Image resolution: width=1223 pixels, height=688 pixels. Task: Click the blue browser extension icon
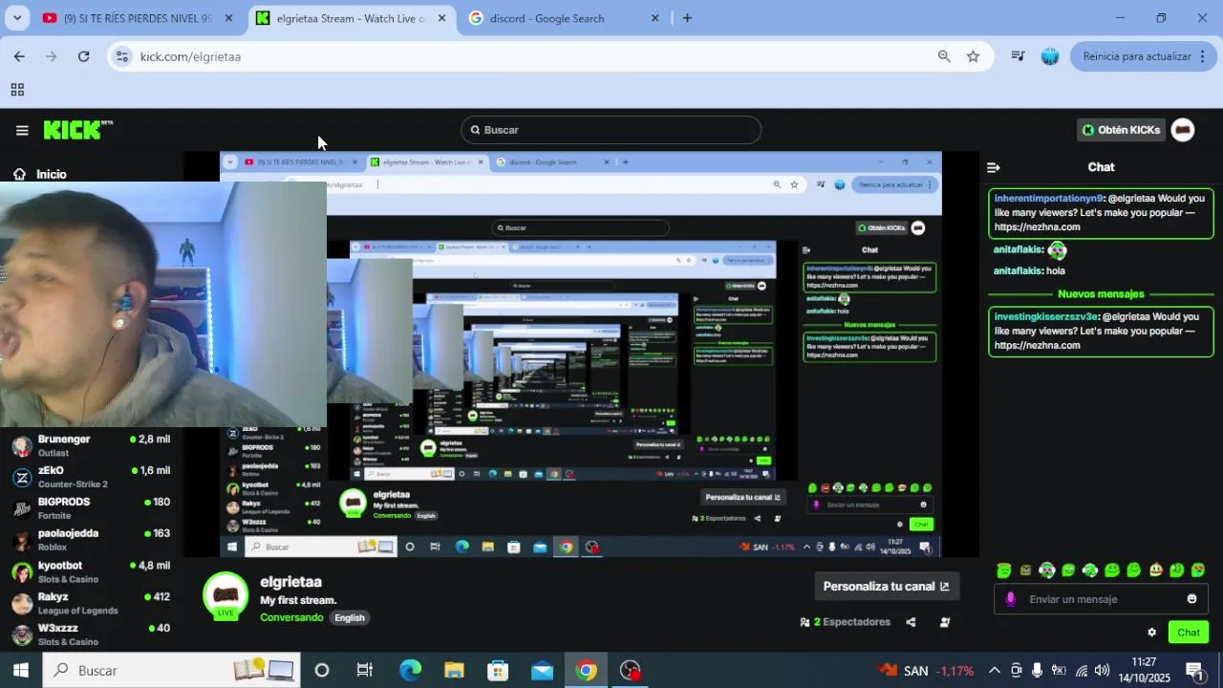(1050, 56)
